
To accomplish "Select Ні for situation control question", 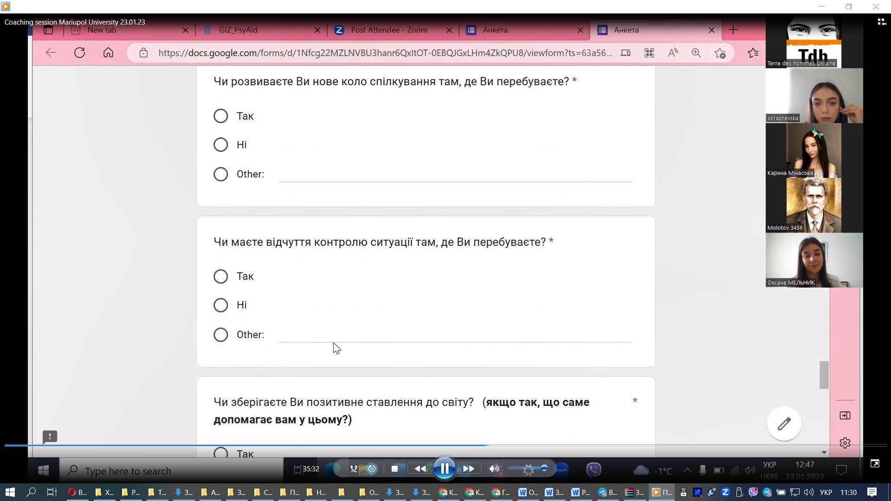I will pos(221,305).
